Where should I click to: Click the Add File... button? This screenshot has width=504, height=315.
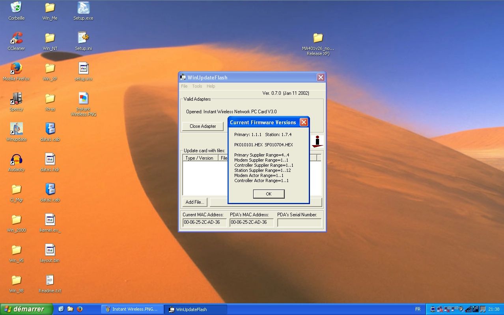(x=195, y=202)
